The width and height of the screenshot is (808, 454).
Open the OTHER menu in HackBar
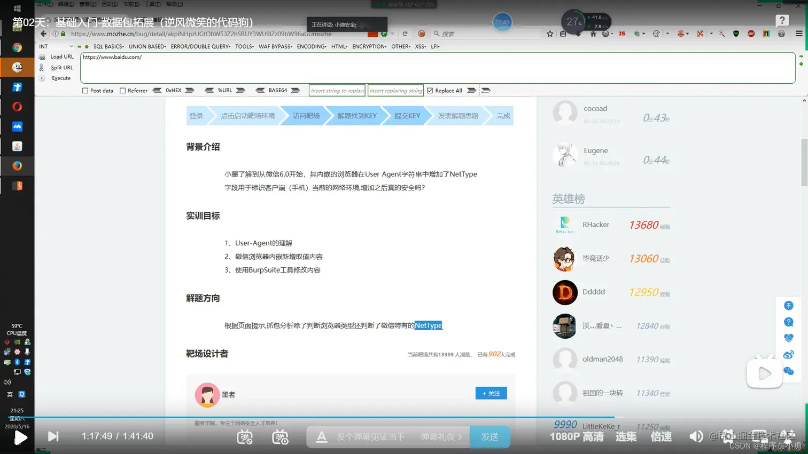(x=401, y=46)
